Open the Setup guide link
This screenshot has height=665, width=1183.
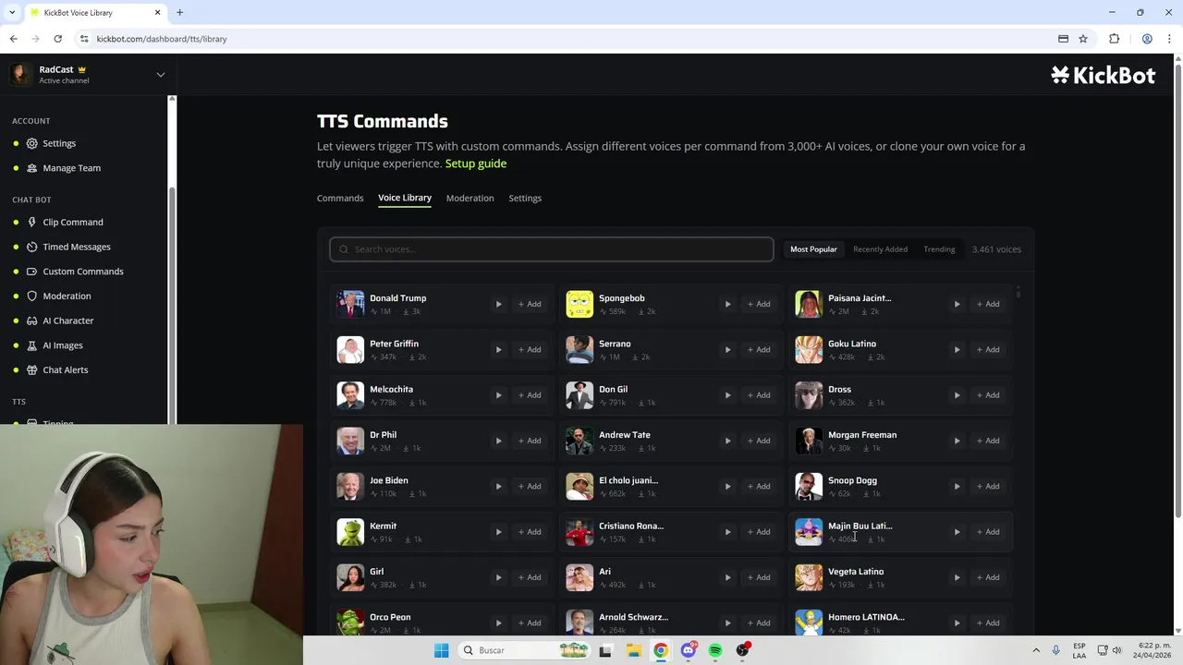pos(476,163)
